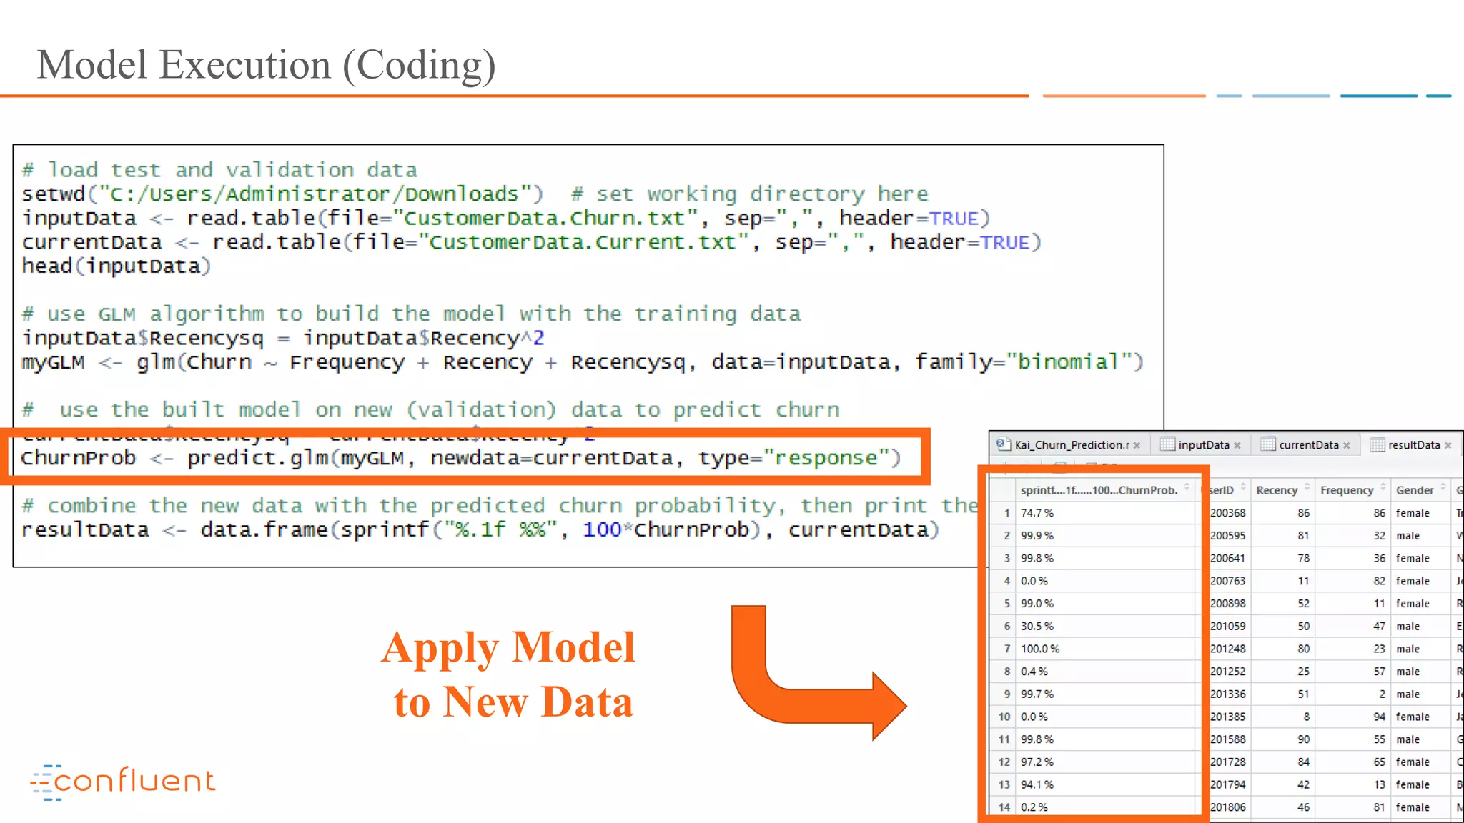Screen dimensions: 1464x823
Task: Click the data grid icon on resultData tab
Action: point(1377,444)
